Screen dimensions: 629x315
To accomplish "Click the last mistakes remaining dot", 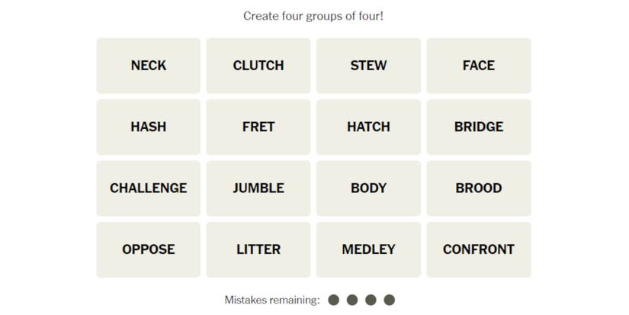I will tap(390, 300).
